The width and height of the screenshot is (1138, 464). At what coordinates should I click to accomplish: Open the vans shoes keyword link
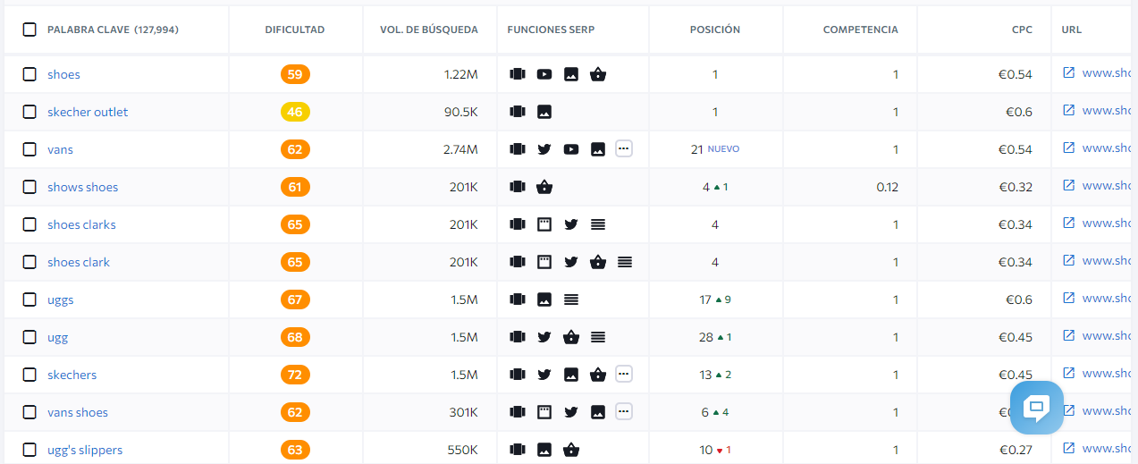coord(78,412)
